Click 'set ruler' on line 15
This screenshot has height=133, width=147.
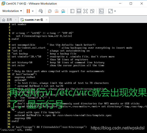pos(18,65)
